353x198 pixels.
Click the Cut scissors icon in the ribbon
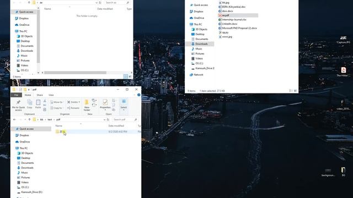[45, 101]
